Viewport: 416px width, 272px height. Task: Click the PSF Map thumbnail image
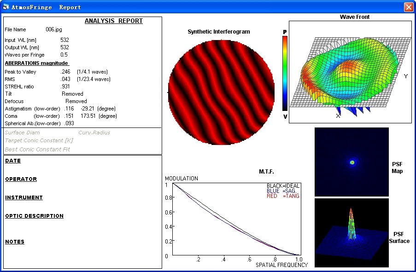tap(352, 161)
